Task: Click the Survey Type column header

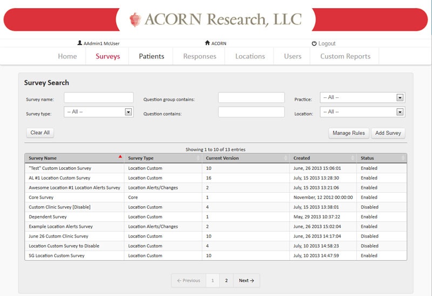Action: tap(163, 158)
